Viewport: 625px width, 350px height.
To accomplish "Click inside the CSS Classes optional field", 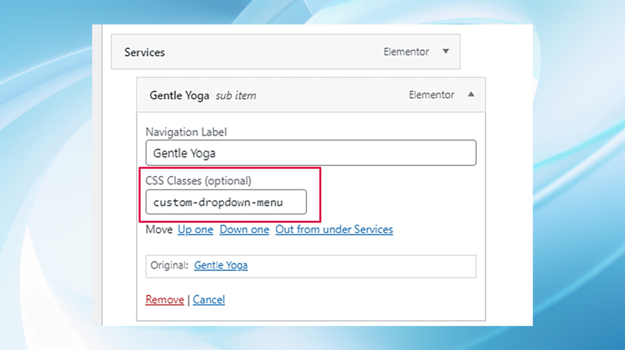I will [226, 202].
